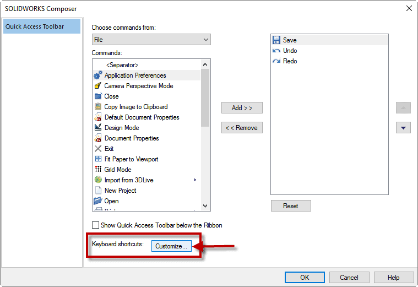Click the commands list scroll up arrow
The image size is (418, 287).
tap(205, 64)
